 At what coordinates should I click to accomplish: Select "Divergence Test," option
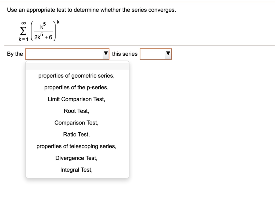76,158
